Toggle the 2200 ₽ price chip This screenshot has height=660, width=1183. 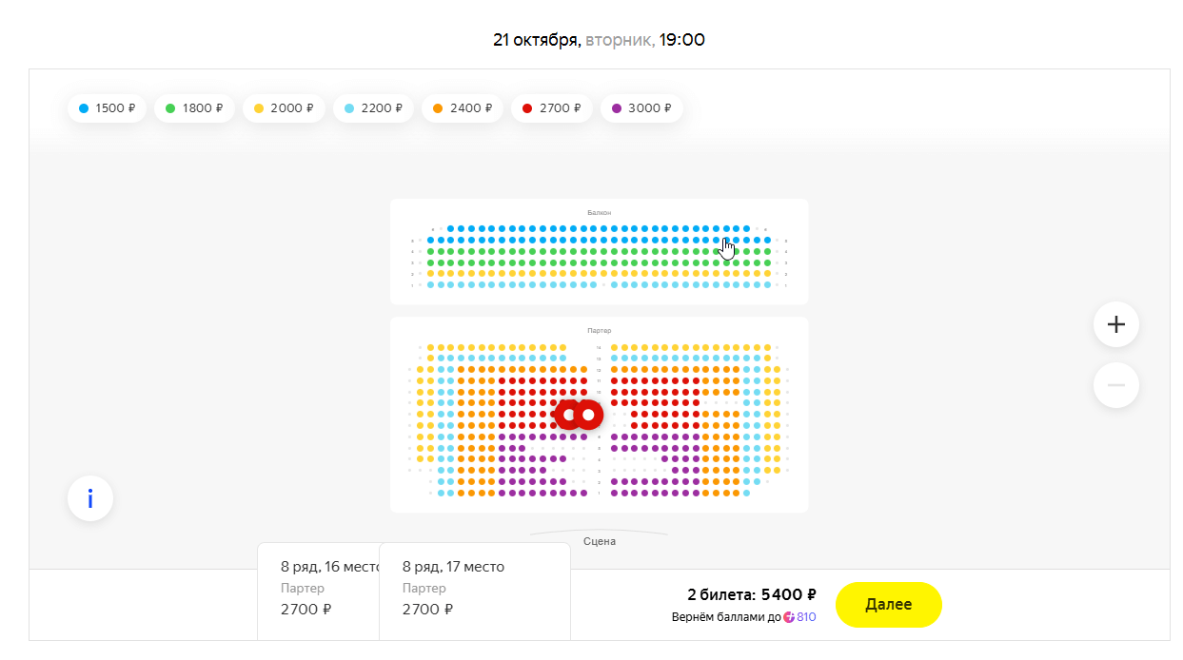click(x=373, y=108)
